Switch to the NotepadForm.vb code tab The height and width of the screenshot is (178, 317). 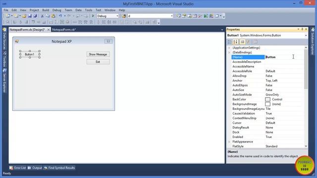(x=64, y=30)
